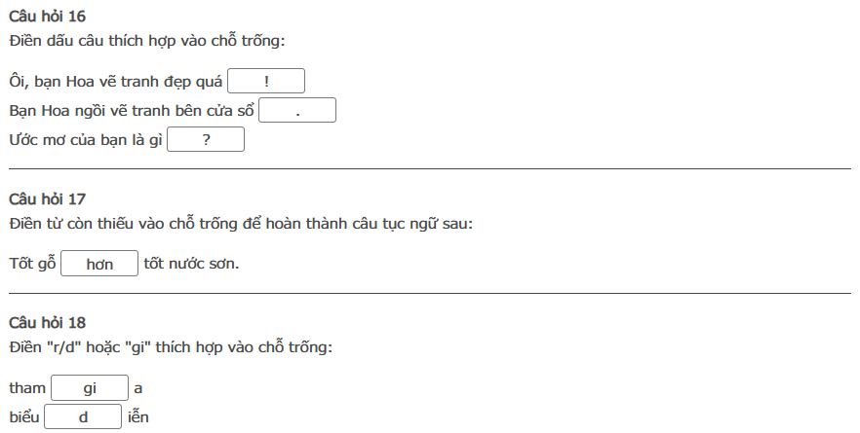Click the input box containing the exclamation mark

pos(266,81)
